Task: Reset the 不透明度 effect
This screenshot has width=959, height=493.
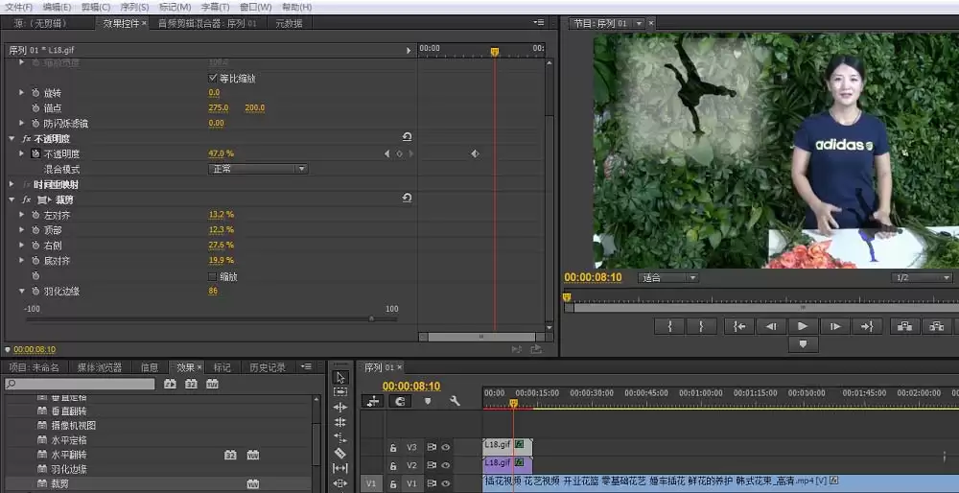Action: coord(407,137)
